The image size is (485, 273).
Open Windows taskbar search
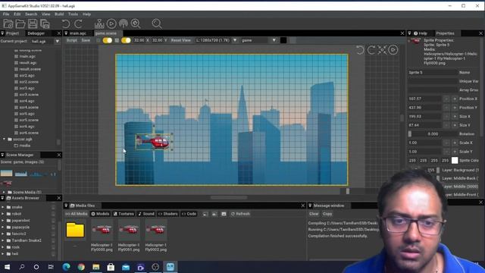pos(22,267)
